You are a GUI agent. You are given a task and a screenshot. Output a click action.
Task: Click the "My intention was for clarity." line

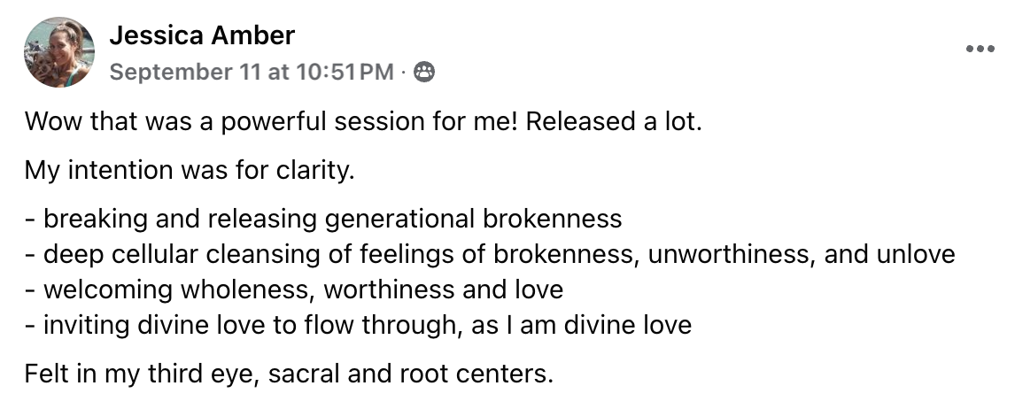tap(190, 169)
